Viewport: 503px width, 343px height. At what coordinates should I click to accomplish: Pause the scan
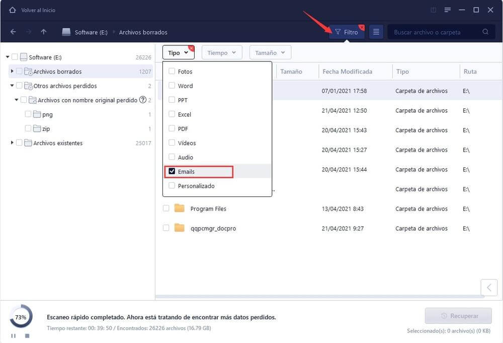point(13,335)
